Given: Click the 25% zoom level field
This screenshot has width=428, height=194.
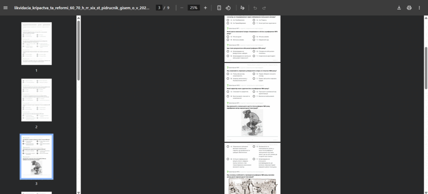Looking at the screenshot, I should point(194,8).
